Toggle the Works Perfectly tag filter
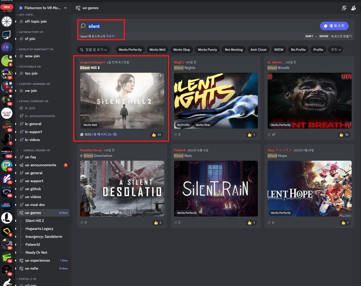Viewport: 361px width, 286px height. [x=130, y=50]
